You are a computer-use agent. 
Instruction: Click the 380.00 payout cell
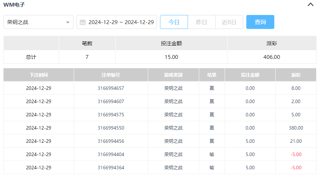[296, 128]
